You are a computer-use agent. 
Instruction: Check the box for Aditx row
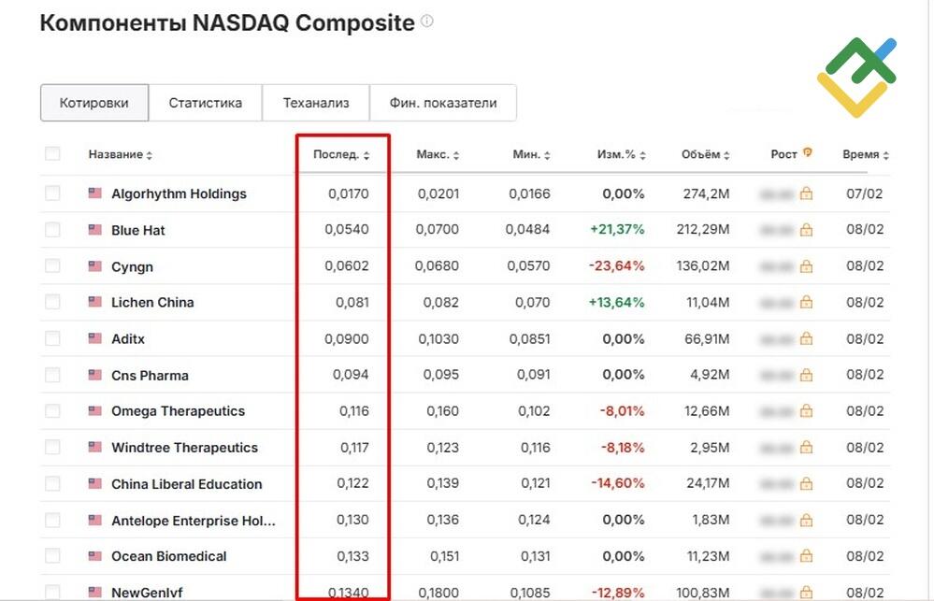click(52, 338)
